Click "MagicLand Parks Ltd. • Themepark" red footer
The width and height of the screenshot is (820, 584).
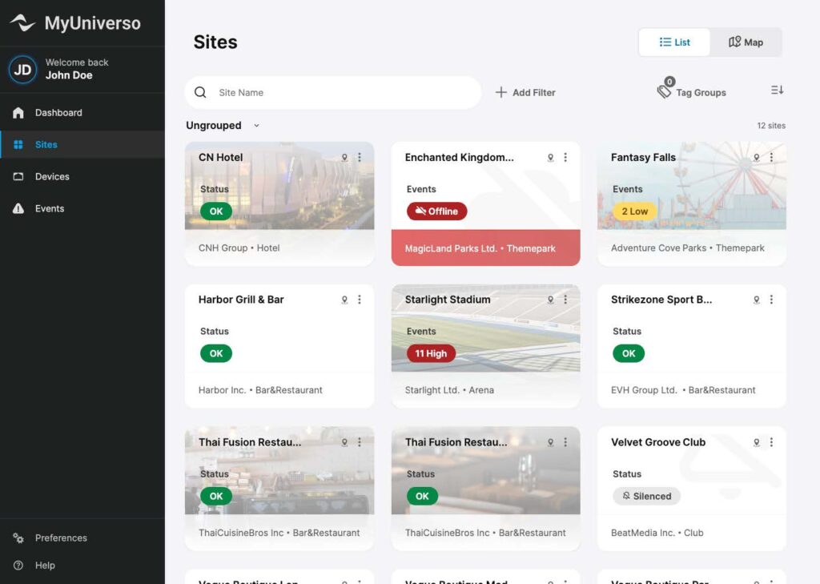[486, 248]
